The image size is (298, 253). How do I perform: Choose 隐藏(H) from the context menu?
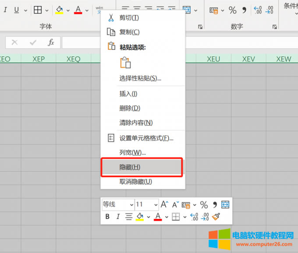[130, 167]
